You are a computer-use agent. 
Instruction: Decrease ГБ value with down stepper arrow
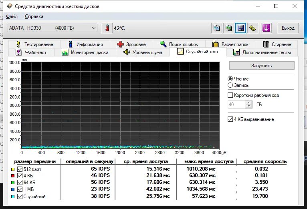(248, 106)
